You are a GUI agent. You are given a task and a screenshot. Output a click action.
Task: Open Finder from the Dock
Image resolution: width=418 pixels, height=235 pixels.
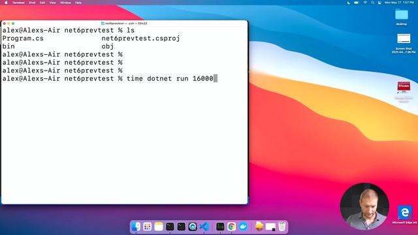click(x=136, y=227)
